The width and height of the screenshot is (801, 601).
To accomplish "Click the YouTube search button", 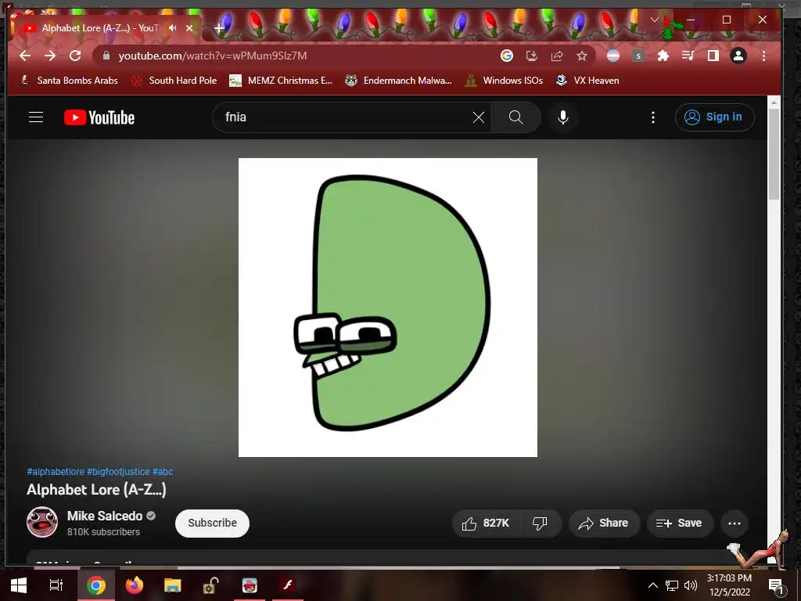I will pyautogui.click(x=516, y=117).
